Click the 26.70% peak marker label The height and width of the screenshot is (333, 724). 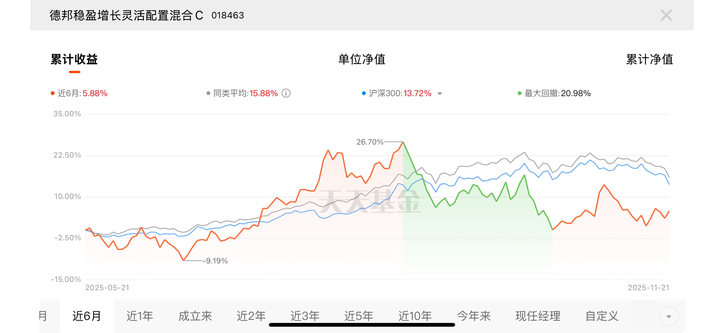pyautogui.click(x=370, y=142)
